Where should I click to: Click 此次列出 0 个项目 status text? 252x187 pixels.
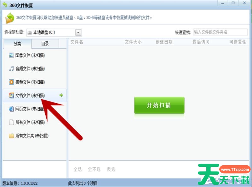coord(83,183)
